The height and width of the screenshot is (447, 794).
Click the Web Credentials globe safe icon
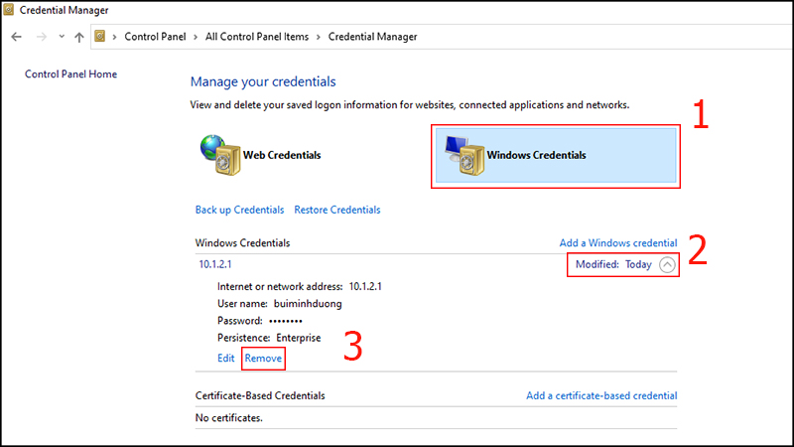220,155
